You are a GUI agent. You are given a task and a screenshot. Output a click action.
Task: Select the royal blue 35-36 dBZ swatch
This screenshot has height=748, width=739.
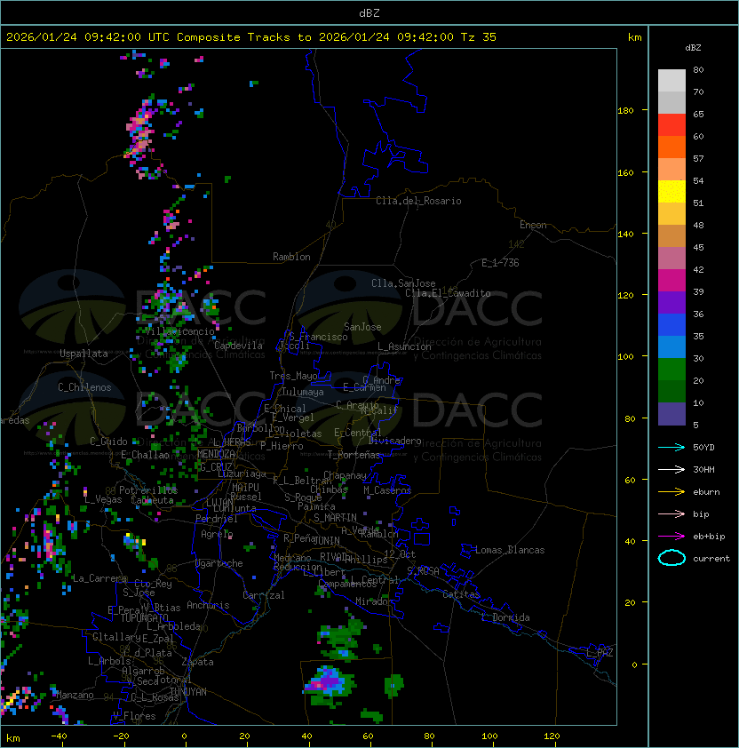point(671,325)
